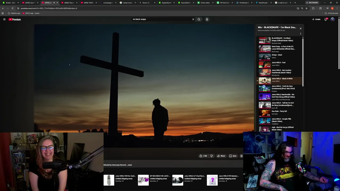Open the Chrome three-dot menu
The height and width of the screenshot is (191, 340).
tap(337, 8)
